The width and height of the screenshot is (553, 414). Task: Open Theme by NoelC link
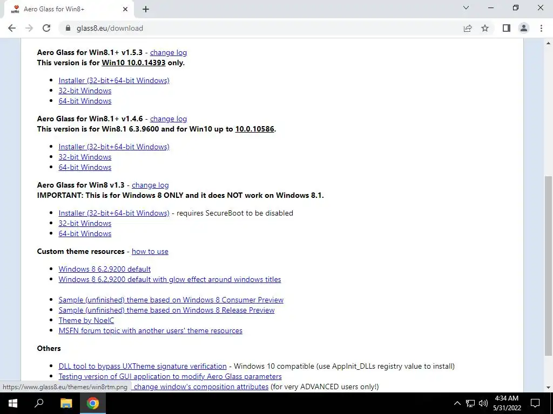coord(86,320)
